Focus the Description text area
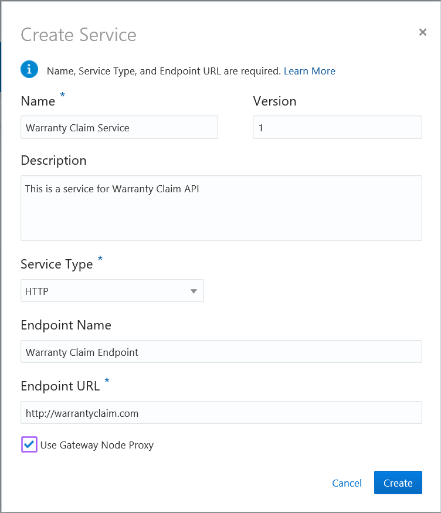This screenshot has width=441, height=513. pos(221,208)
